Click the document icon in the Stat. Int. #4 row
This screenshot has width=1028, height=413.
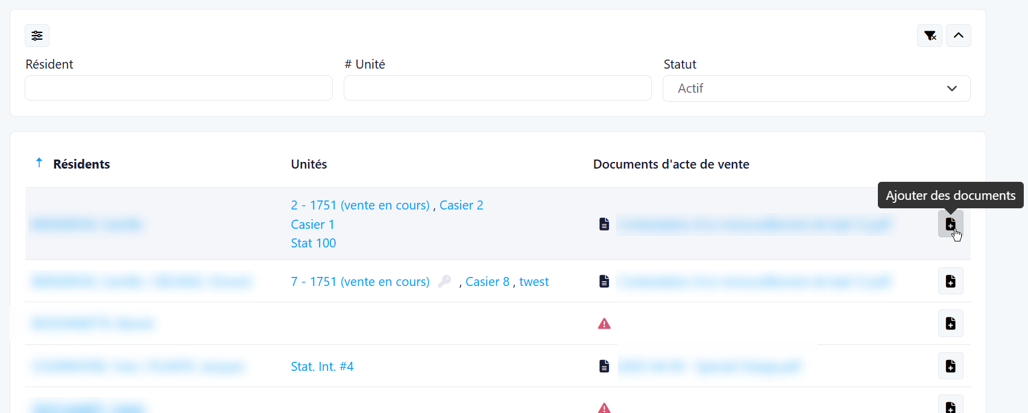(x=604, y=366)
